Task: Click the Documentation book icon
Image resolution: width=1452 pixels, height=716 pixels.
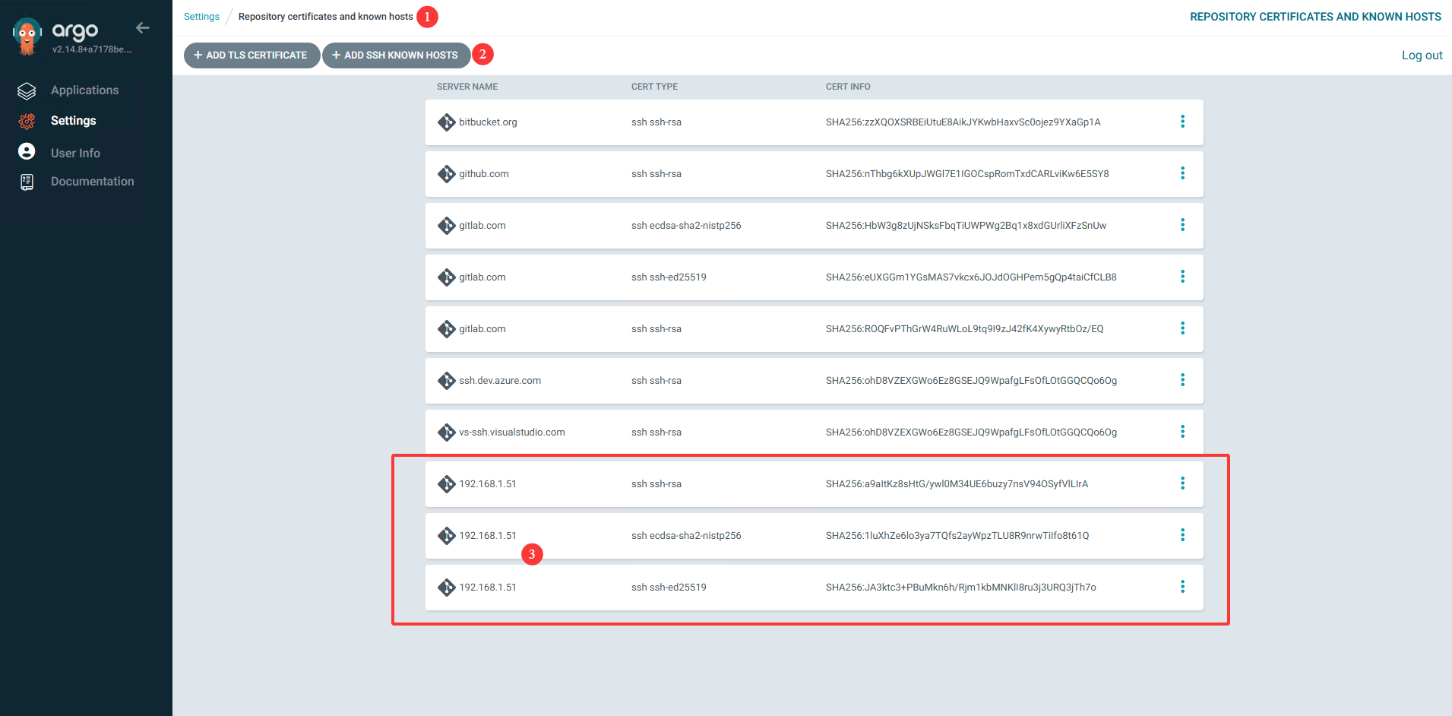Action: coord(27,182)
